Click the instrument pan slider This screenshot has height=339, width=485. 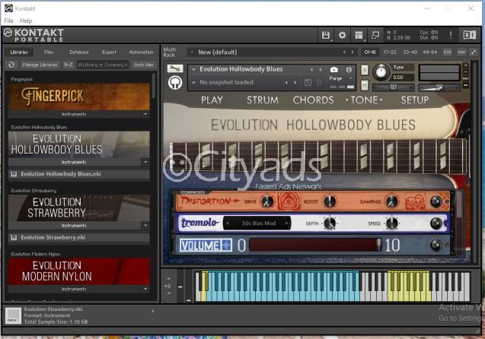coord(393,87)
